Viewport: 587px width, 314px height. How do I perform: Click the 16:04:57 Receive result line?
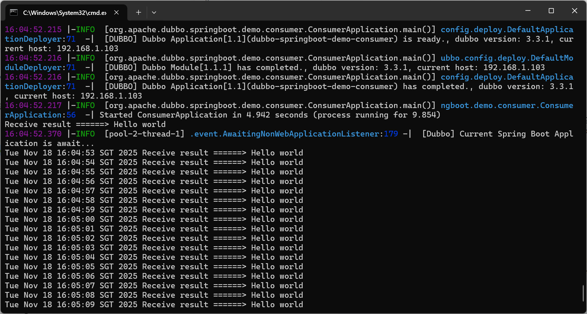pos(154,191)
